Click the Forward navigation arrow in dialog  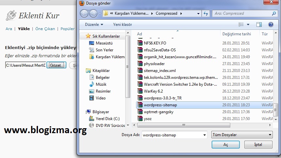[x=93, y=13]
